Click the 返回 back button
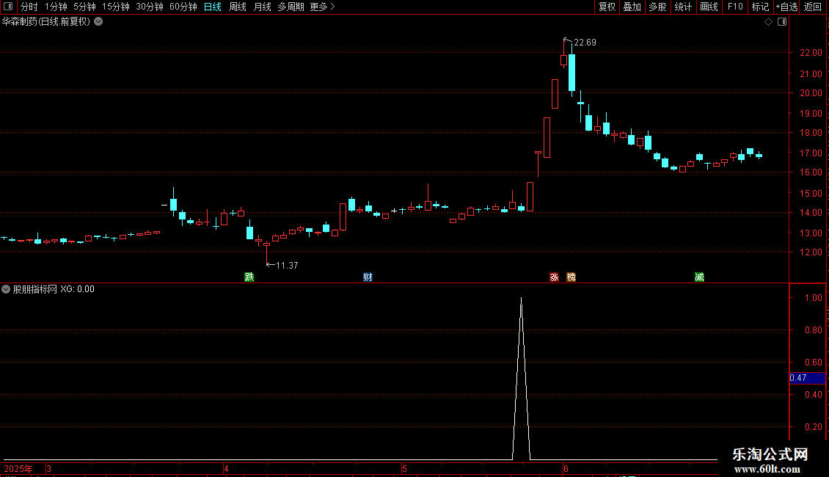The width and height of the screenshot is (829, 477). 813,7
